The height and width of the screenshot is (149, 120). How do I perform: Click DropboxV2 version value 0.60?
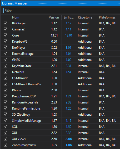(54, 42)
